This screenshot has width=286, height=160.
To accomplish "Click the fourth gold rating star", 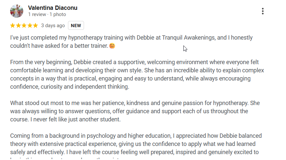I will point(30,26).
